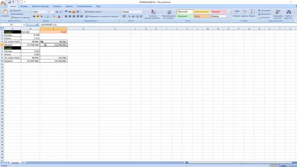
Task: Apply the Нейтральный cell style
Action: 202,12
